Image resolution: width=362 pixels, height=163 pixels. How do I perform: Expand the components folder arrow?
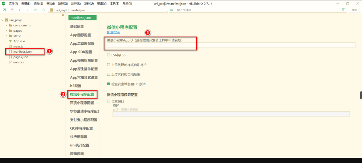coord(6,25)
